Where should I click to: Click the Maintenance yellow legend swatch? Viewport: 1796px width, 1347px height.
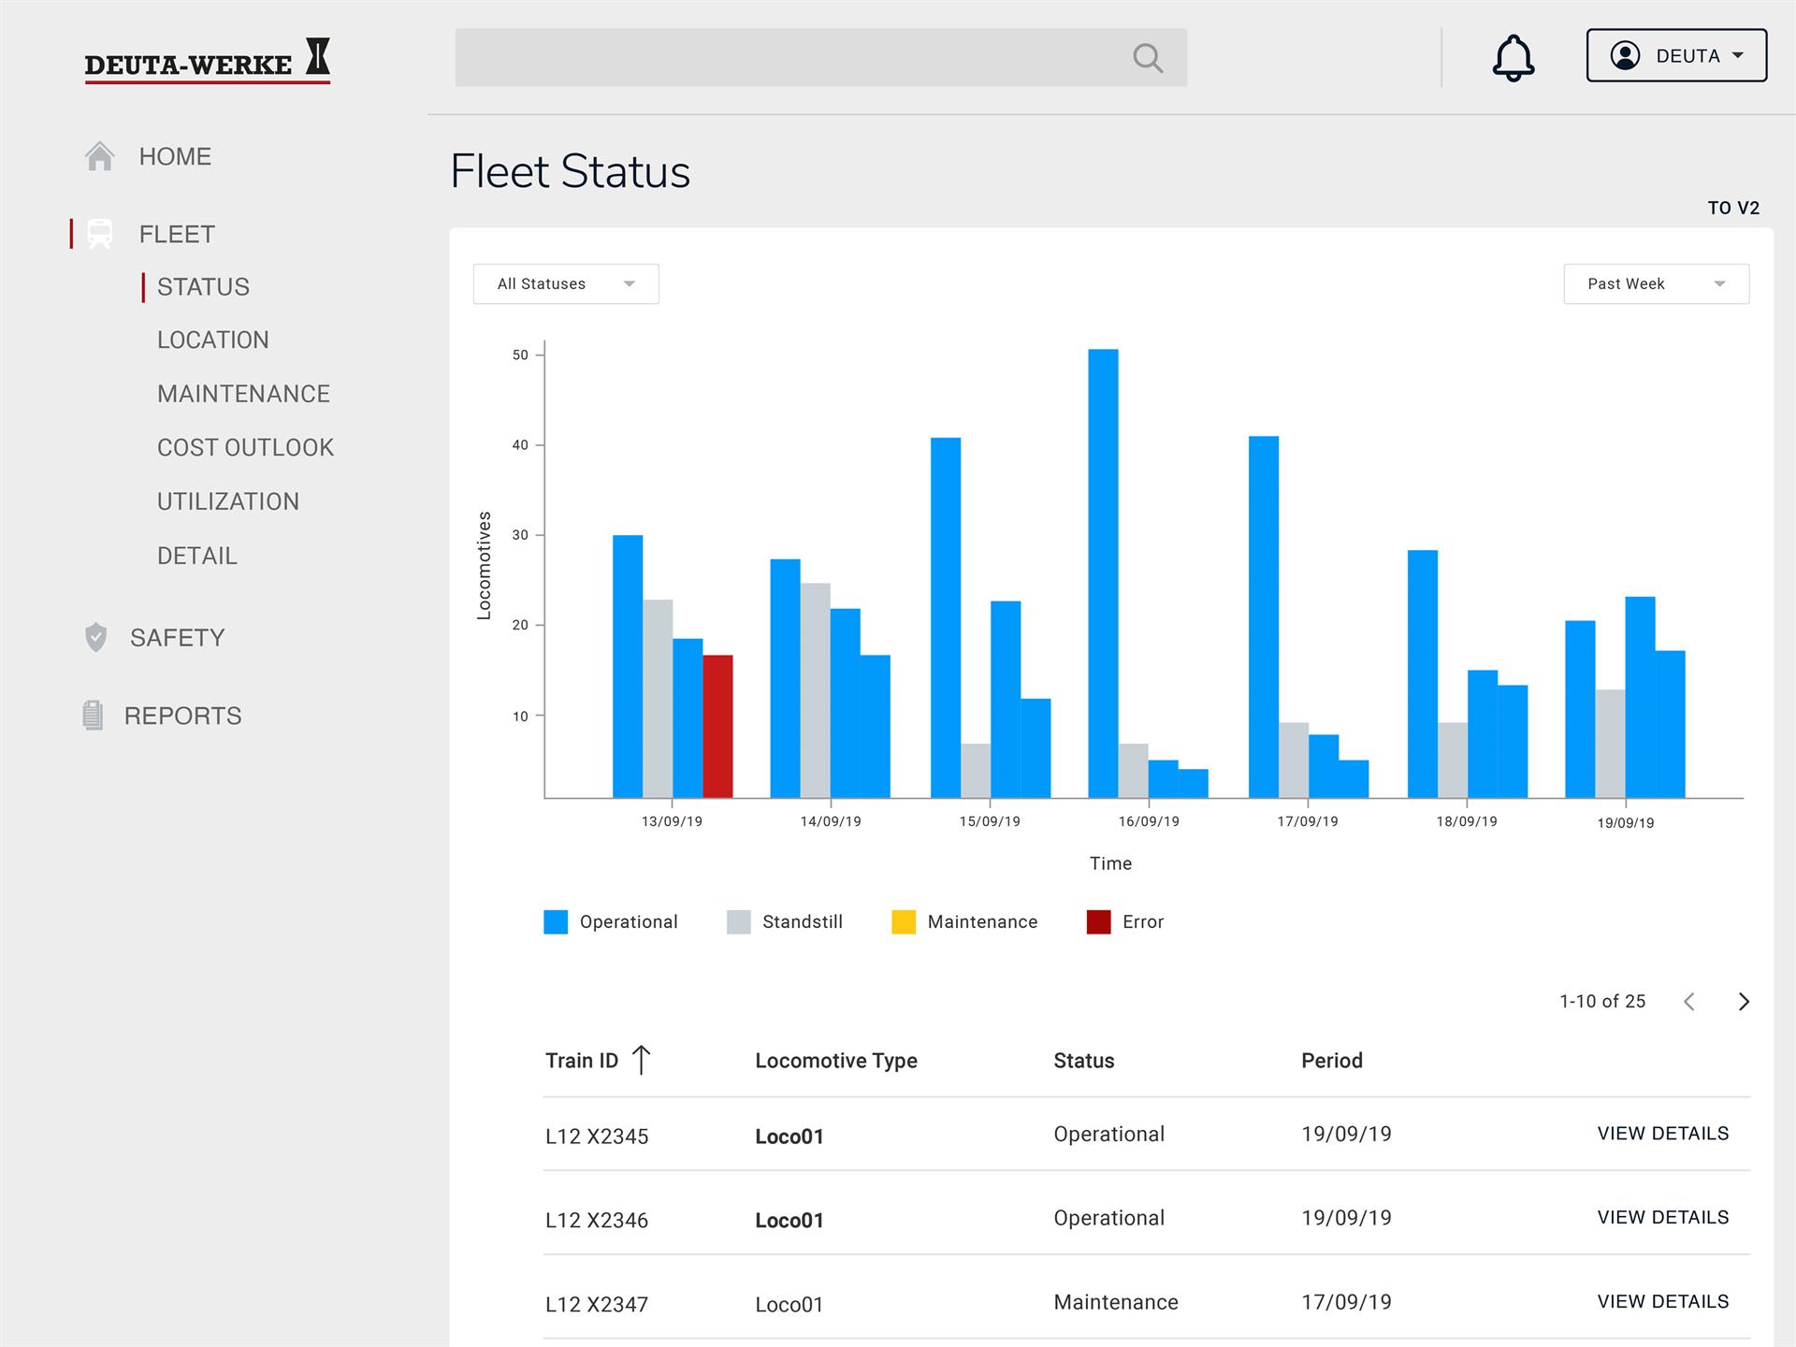click(904, 921)
